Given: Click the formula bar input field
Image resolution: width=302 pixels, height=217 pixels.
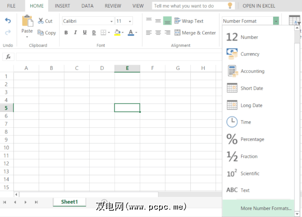Looking at the screenshot, I should (x=119, y=57).
